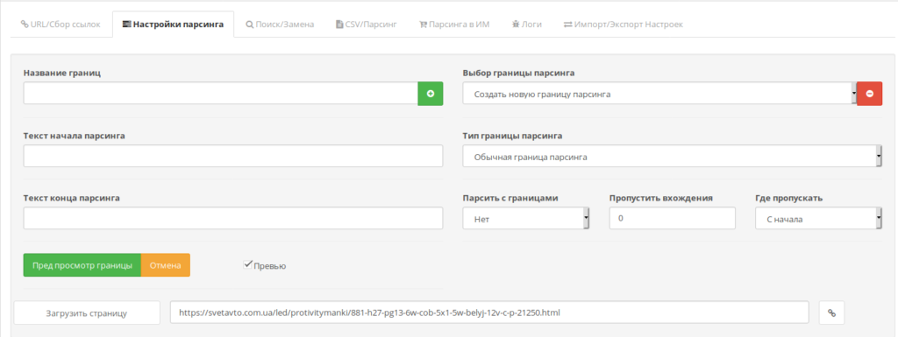
Task: Click the Пред просмотр границы button
Action: click(x=82, y=265)
